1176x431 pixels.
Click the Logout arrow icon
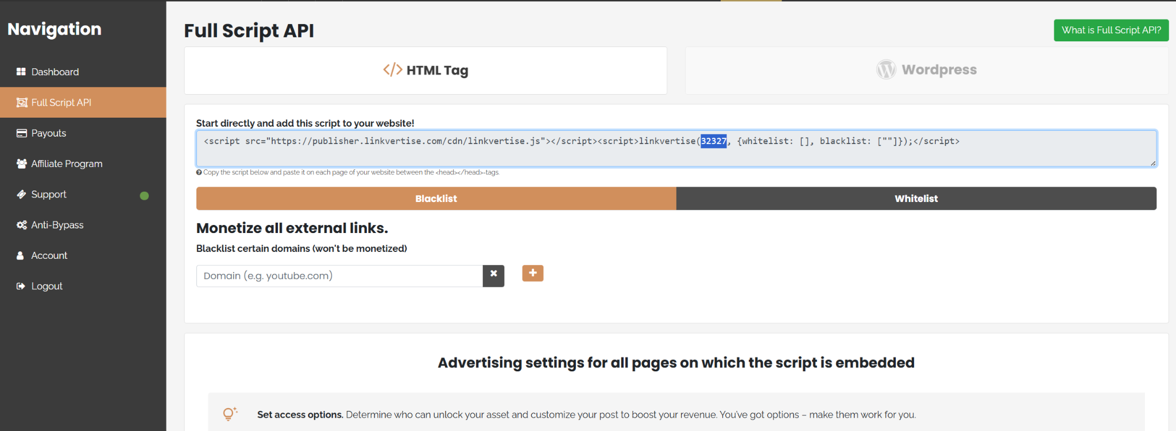21,286
